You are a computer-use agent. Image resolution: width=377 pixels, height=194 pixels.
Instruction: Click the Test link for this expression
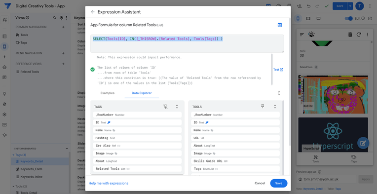click(x=278, y=70)
